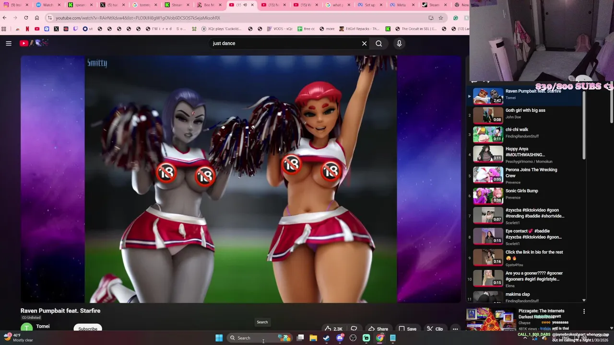This screenshot has height=345, width=614.
Task: Open File Explorer from the taskbar
Action: pos(313,338)
